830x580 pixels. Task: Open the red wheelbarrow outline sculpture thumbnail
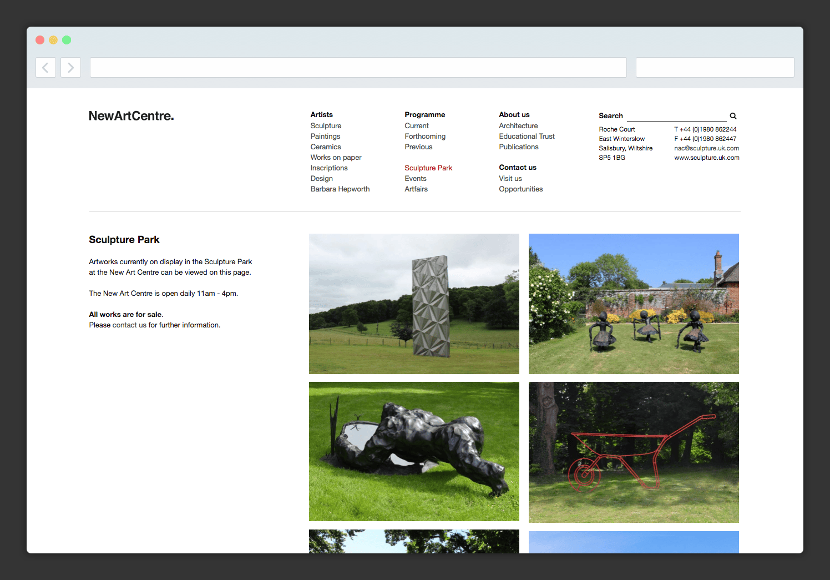634,452
